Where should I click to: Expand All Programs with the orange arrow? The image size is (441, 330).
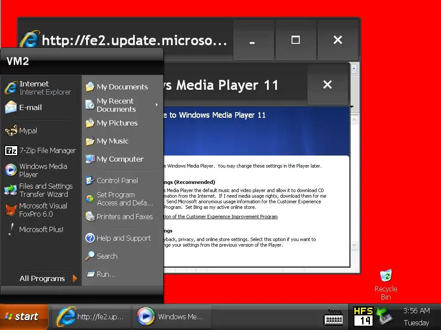pyautogui.click(x=75, y=278)
